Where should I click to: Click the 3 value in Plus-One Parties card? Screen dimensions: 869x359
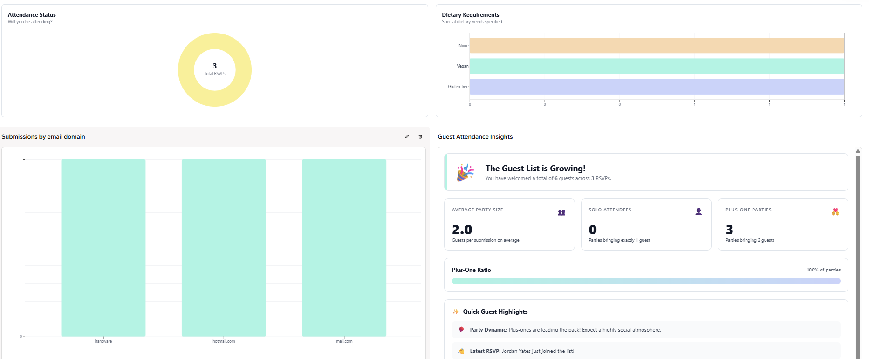[730, 230]
